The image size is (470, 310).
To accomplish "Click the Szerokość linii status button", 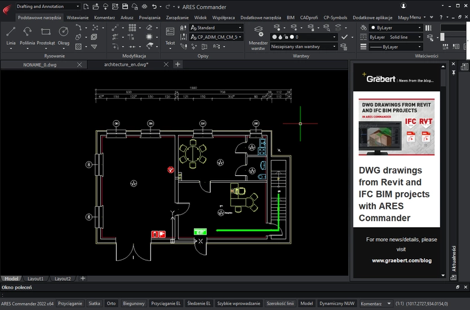I will (x=281, y=303).
